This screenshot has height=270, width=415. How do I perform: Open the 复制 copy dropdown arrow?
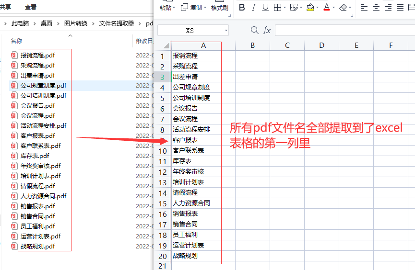click(205, 8)
